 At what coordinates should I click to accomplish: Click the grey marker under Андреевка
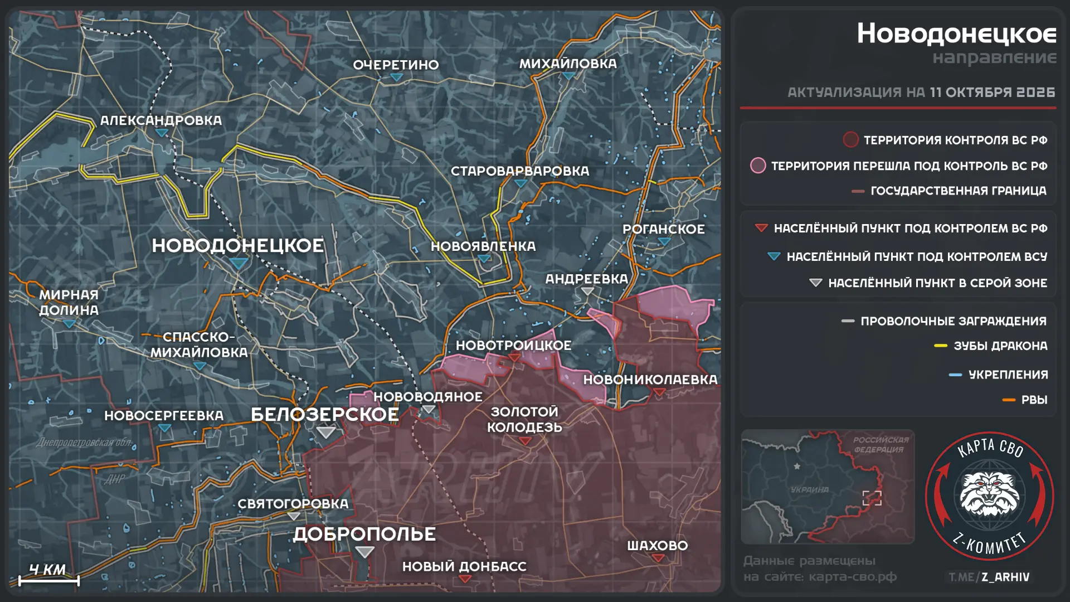click(x=587, y=291)
